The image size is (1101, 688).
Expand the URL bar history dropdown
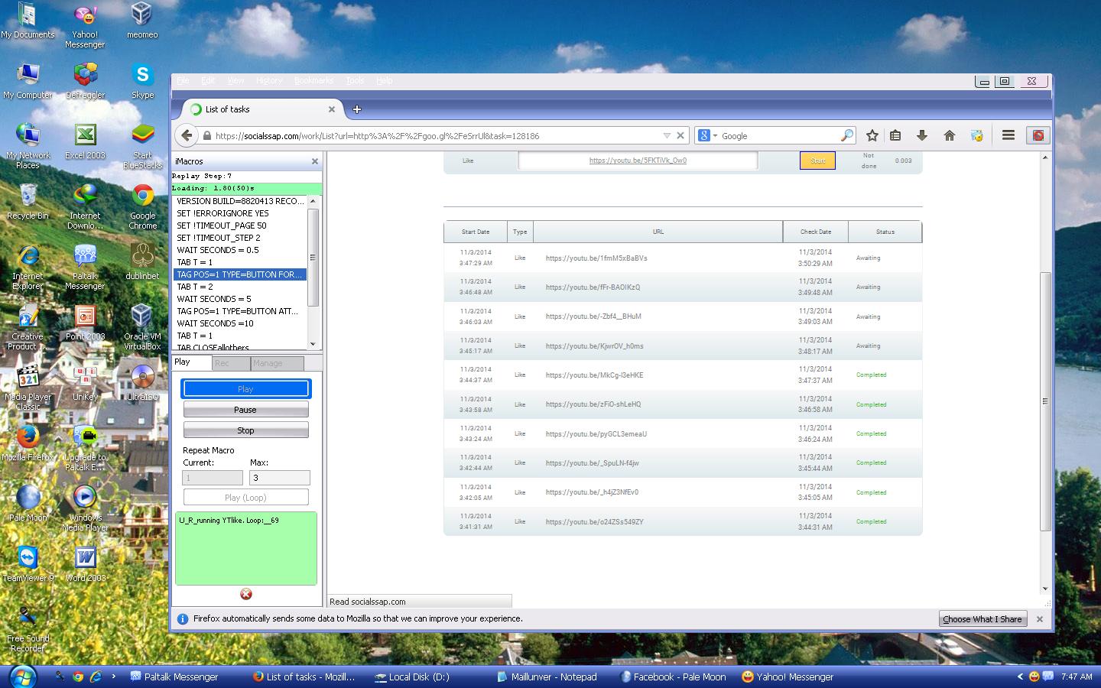667,135
